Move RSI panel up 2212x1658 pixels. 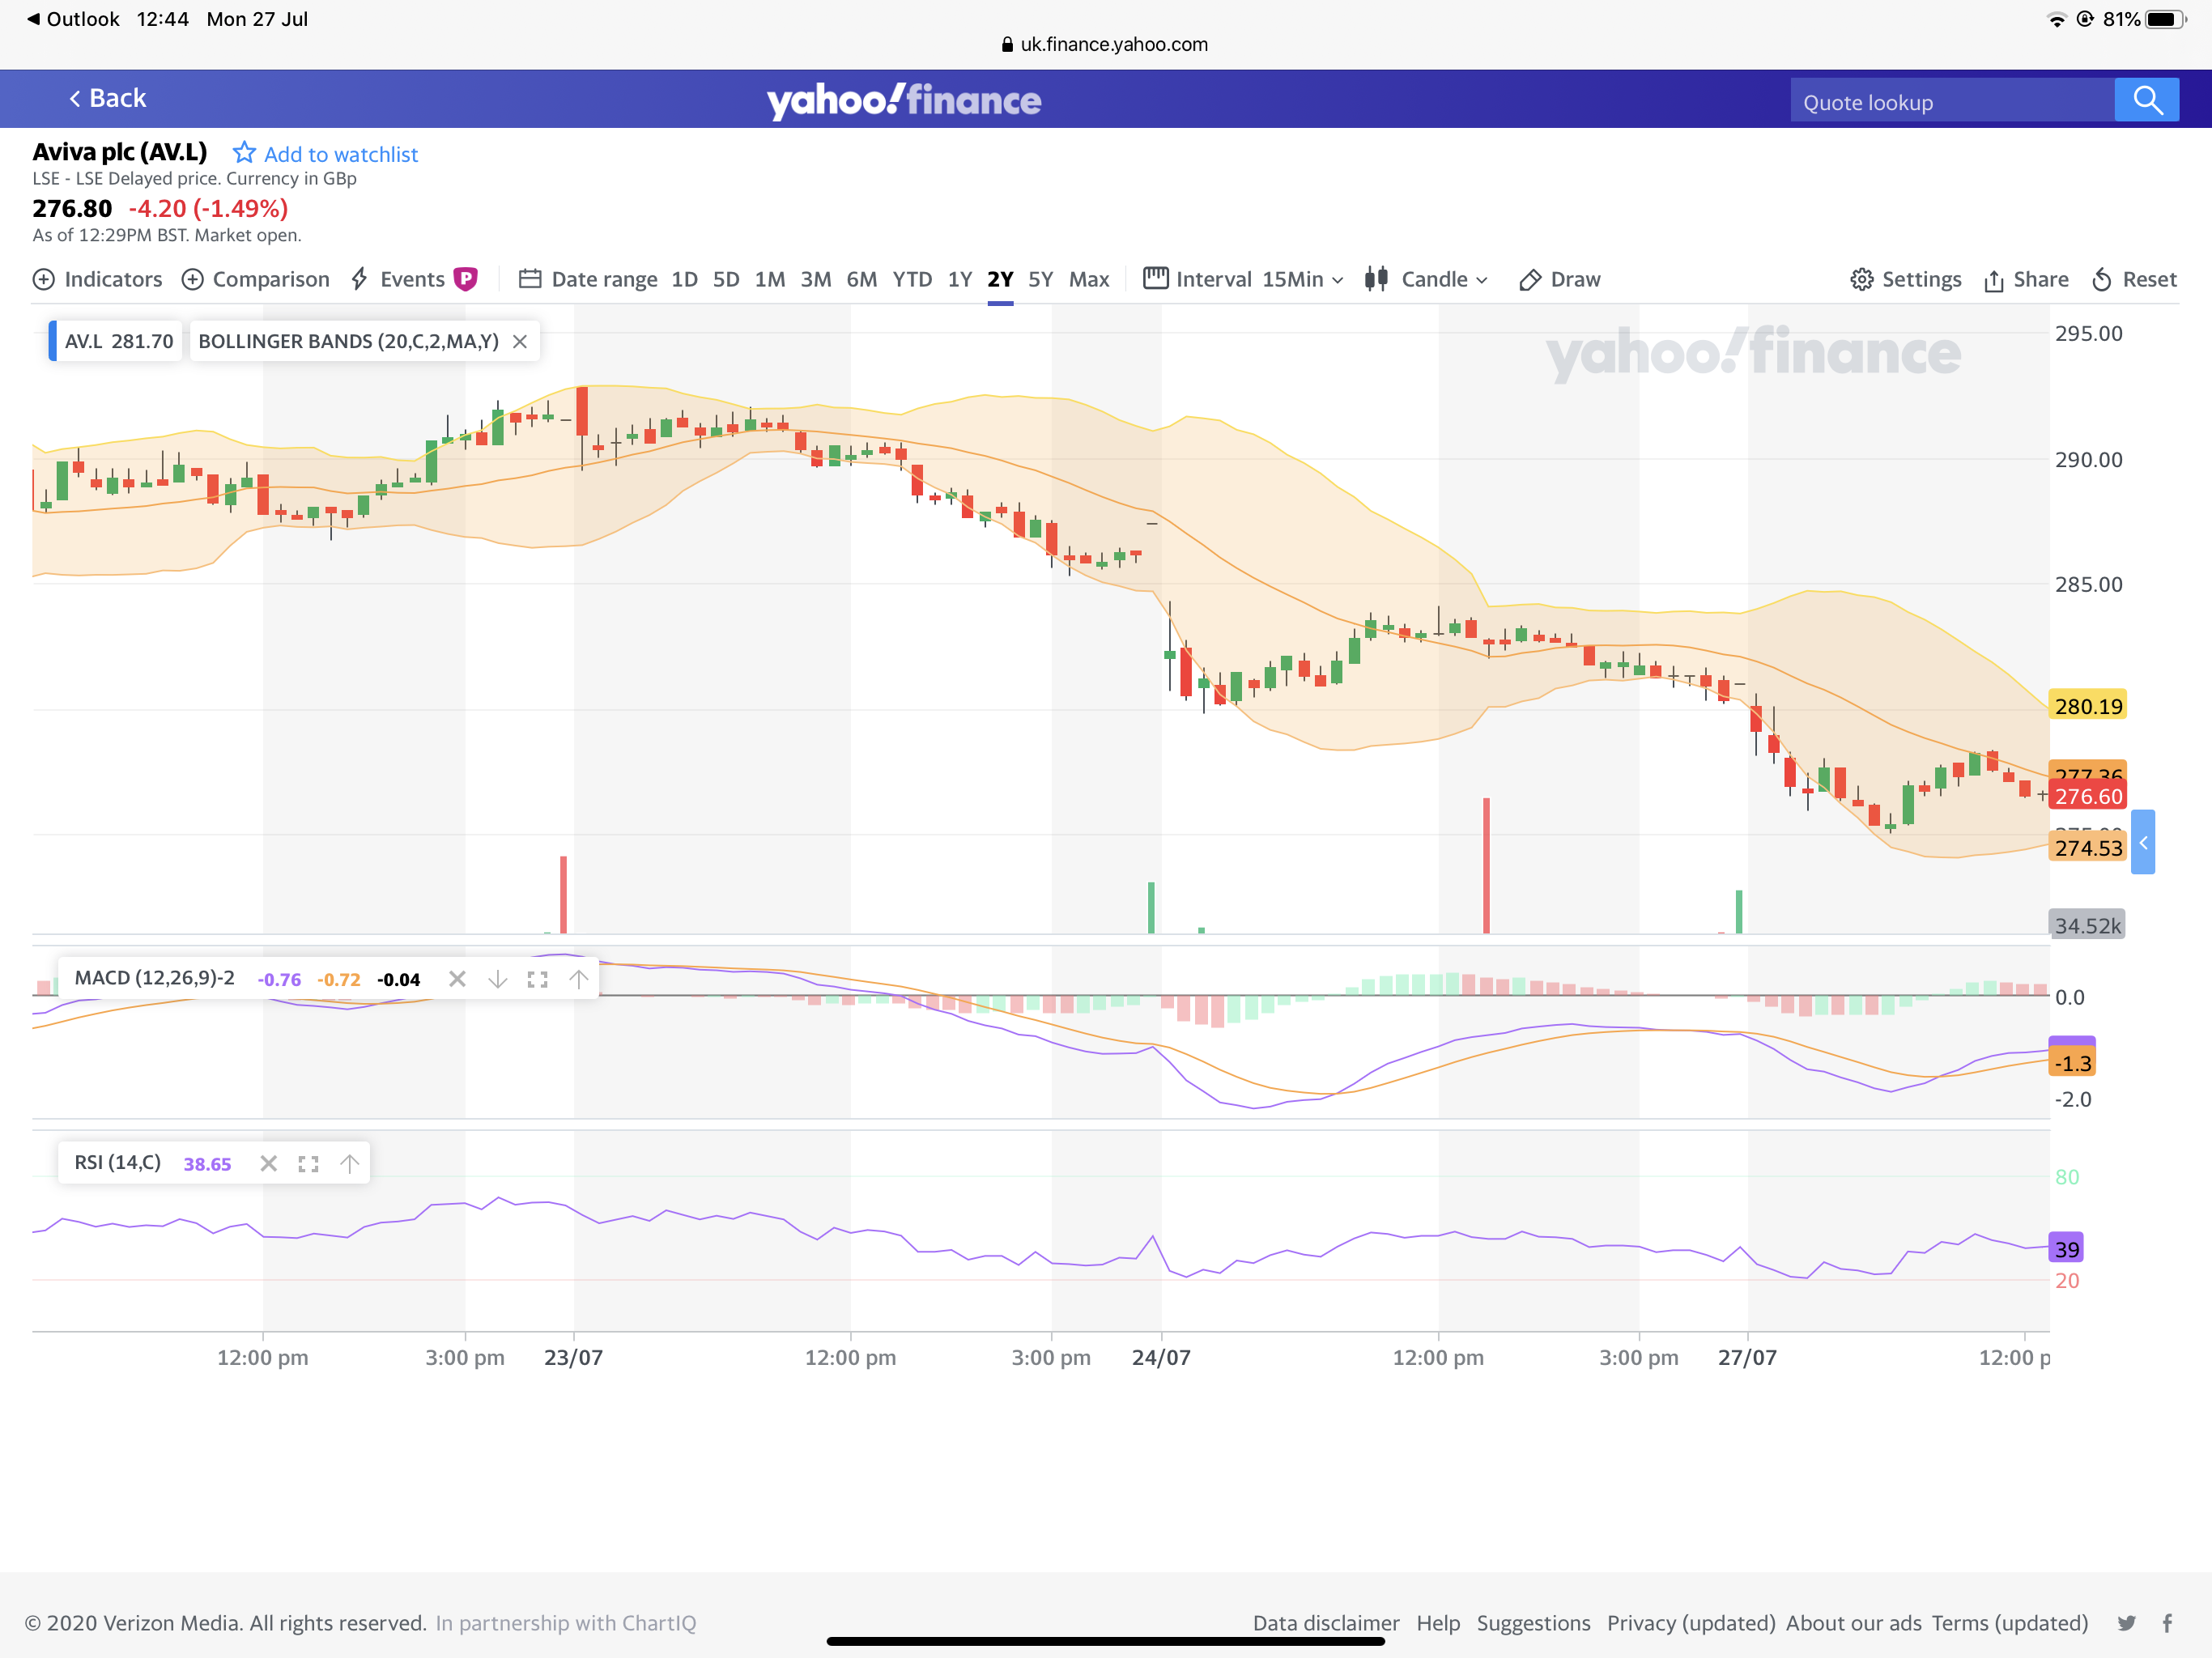point(349,1163)
